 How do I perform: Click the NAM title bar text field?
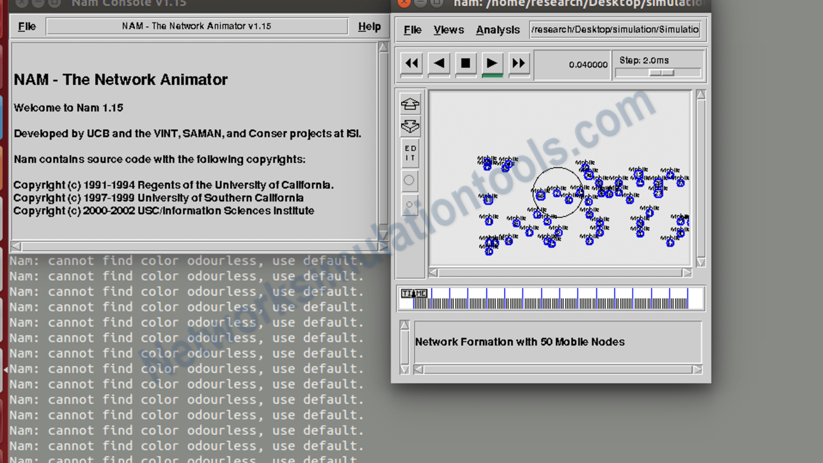(197, 26)
